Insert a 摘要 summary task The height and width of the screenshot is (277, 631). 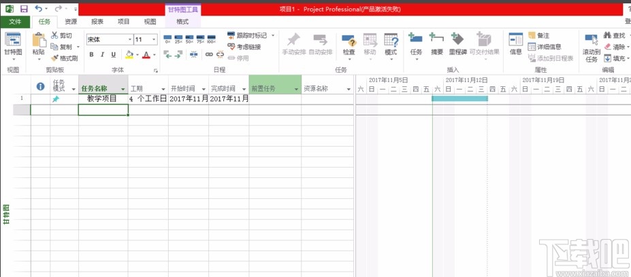(x=436, y=44)
